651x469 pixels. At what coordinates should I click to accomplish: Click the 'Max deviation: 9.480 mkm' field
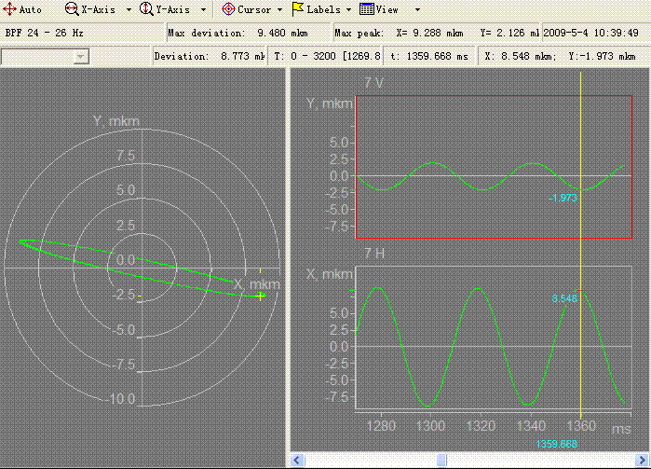click(x=249, y=33)
